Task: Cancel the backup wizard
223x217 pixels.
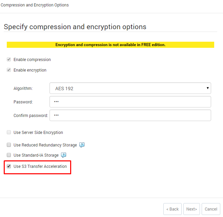Action: [211, 209]
